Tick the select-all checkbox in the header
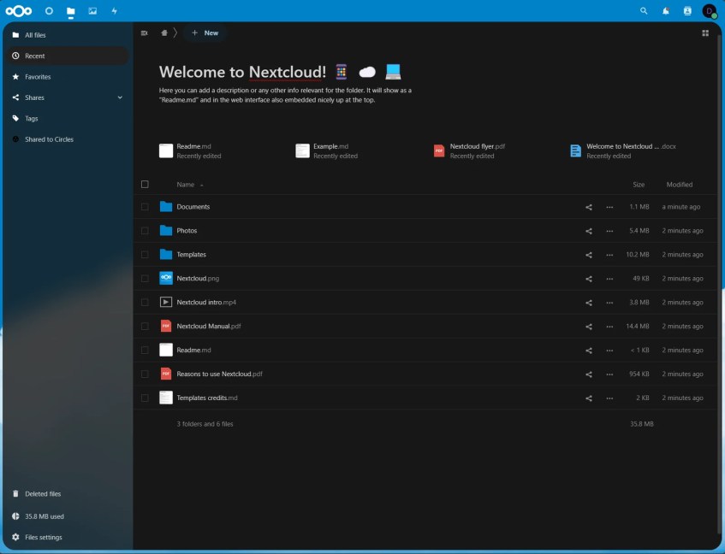This screenshot has width=725, height=554. point(145,184)
